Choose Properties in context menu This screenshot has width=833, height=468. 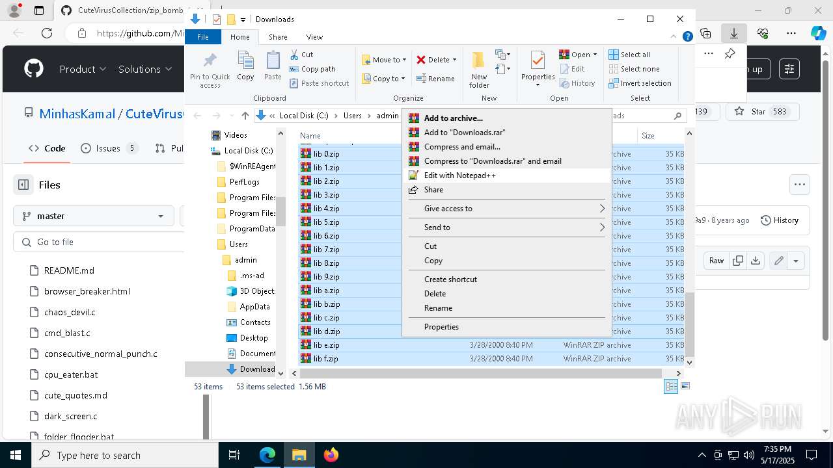(506, 327)
